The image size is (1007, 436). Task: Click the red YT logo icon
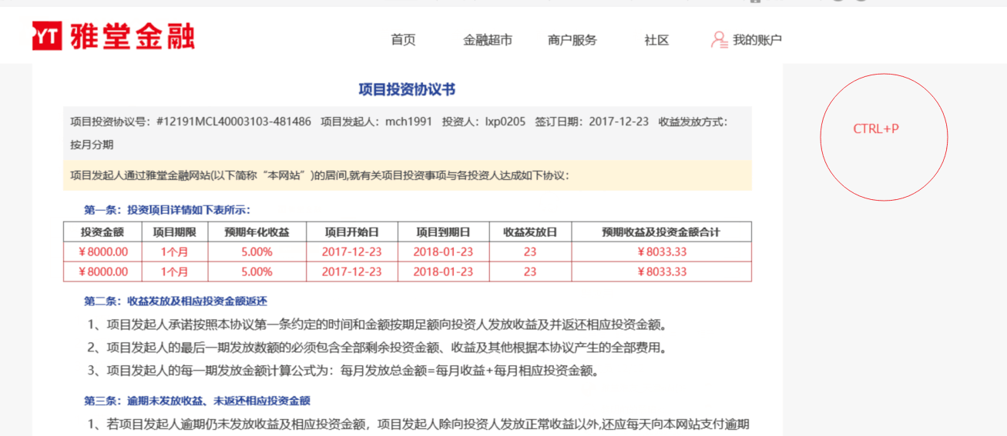[47, 36]
